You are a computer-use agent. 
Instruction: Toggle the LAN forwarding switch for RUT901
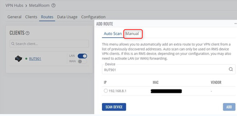82,56
